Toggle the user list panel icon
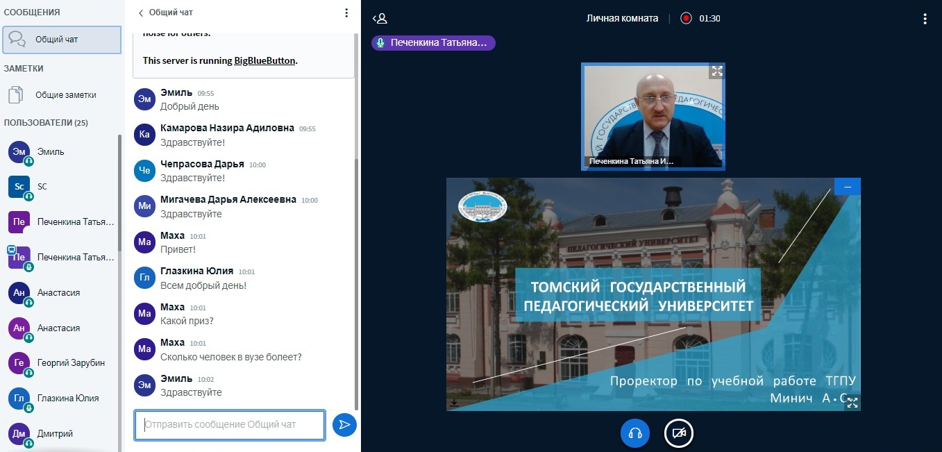The height and width of the screenshot is (452, 942). click(x=379, y=19)
